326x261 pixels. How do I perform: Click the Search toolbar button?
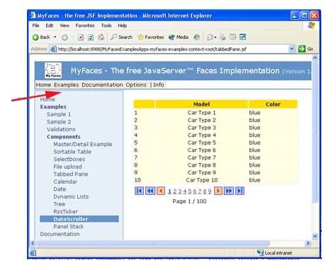coord(122,37)
